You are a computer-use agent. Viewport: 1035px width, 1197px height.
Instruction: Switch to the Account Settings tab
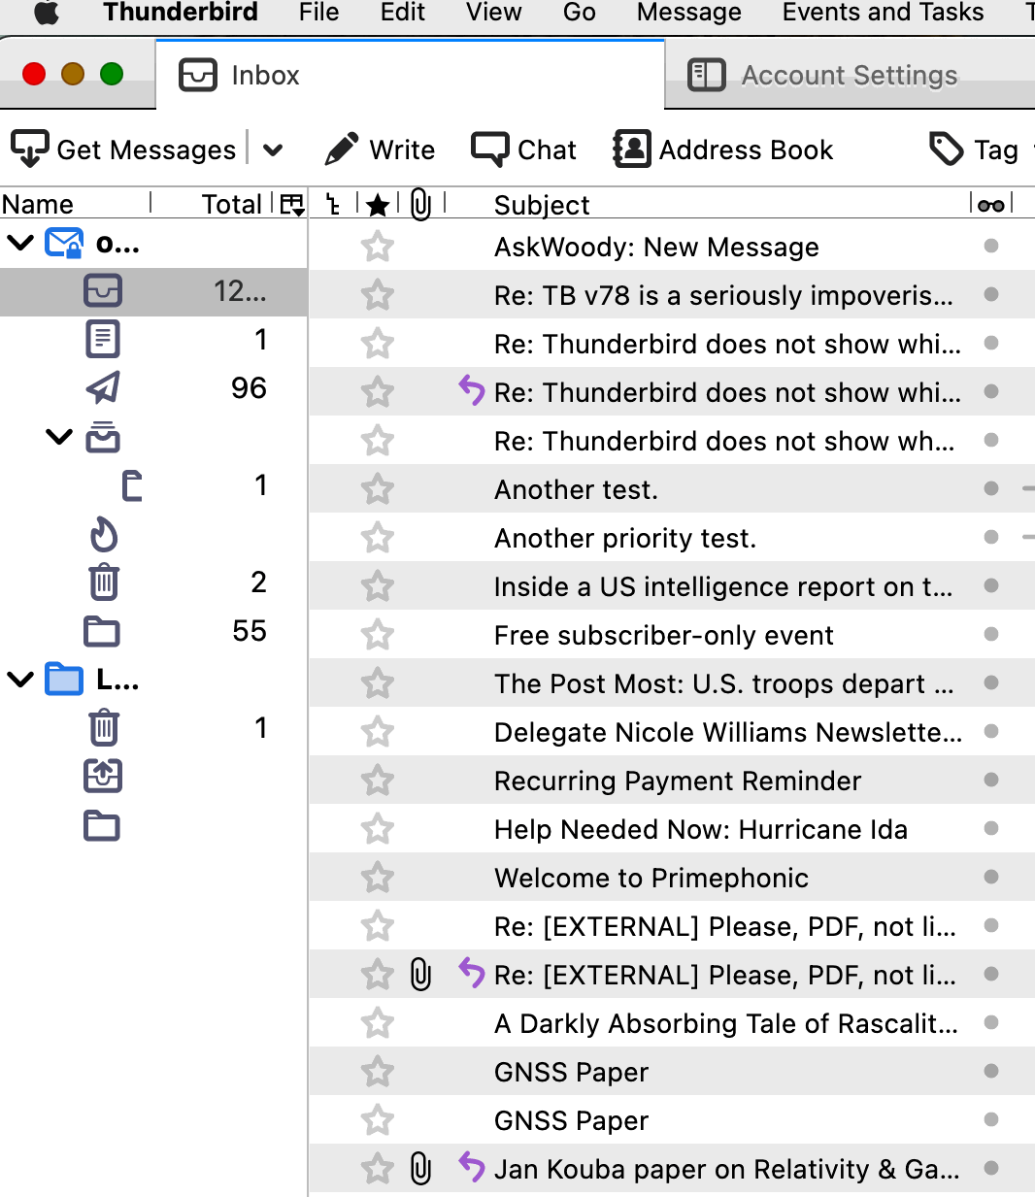click(x=823, y=76)
